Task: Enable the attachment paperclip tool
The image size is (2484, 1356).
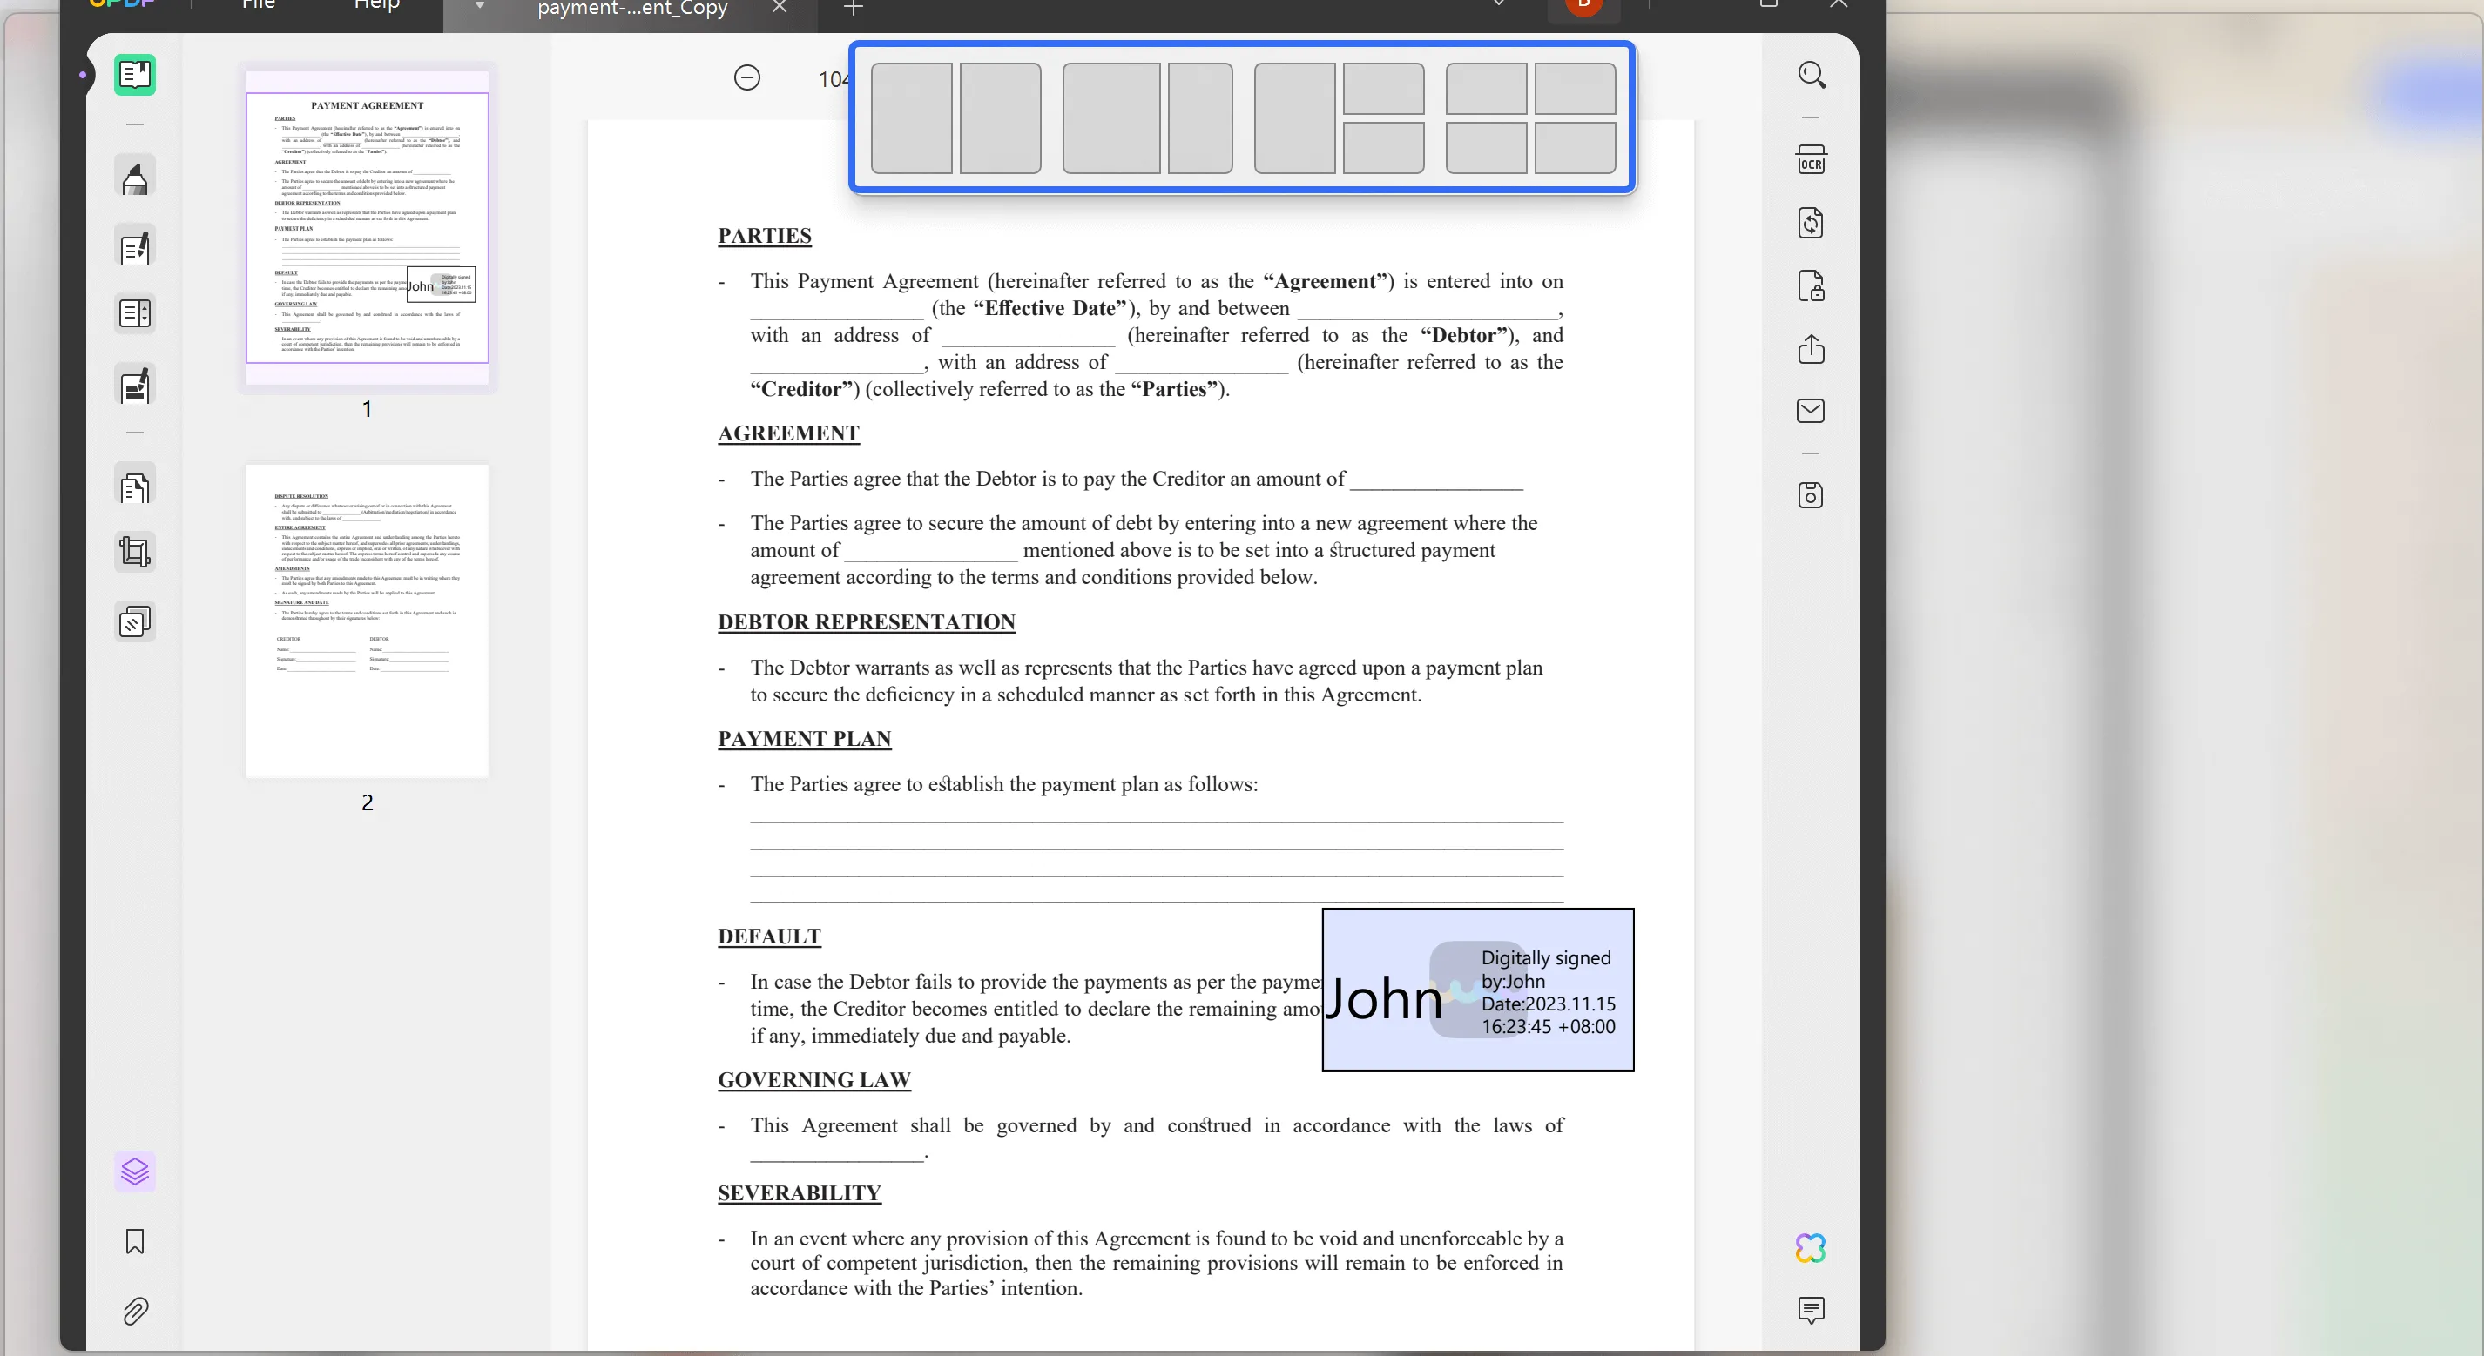Action: coord(135,1311)
